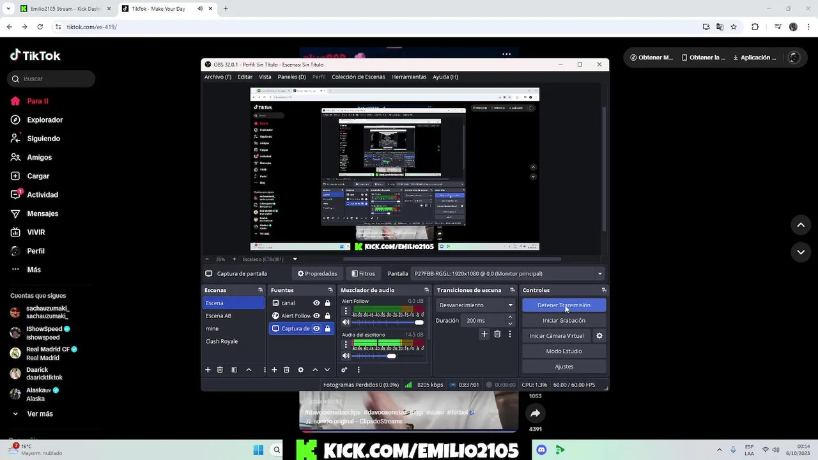818x460 pixels.
Task: Open the Alert Follow channel three-dot menu
Action: click(346, 311)
